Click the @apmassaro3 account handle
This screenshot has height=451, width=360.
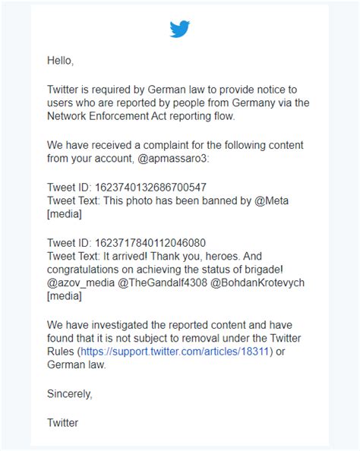click(172, 159)
